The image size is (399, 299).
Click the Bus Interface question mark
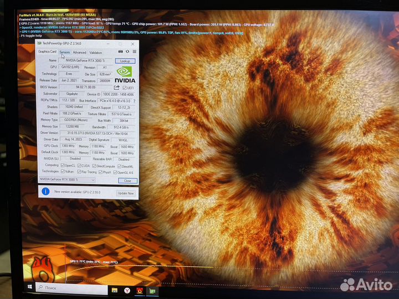pos(134,101)
